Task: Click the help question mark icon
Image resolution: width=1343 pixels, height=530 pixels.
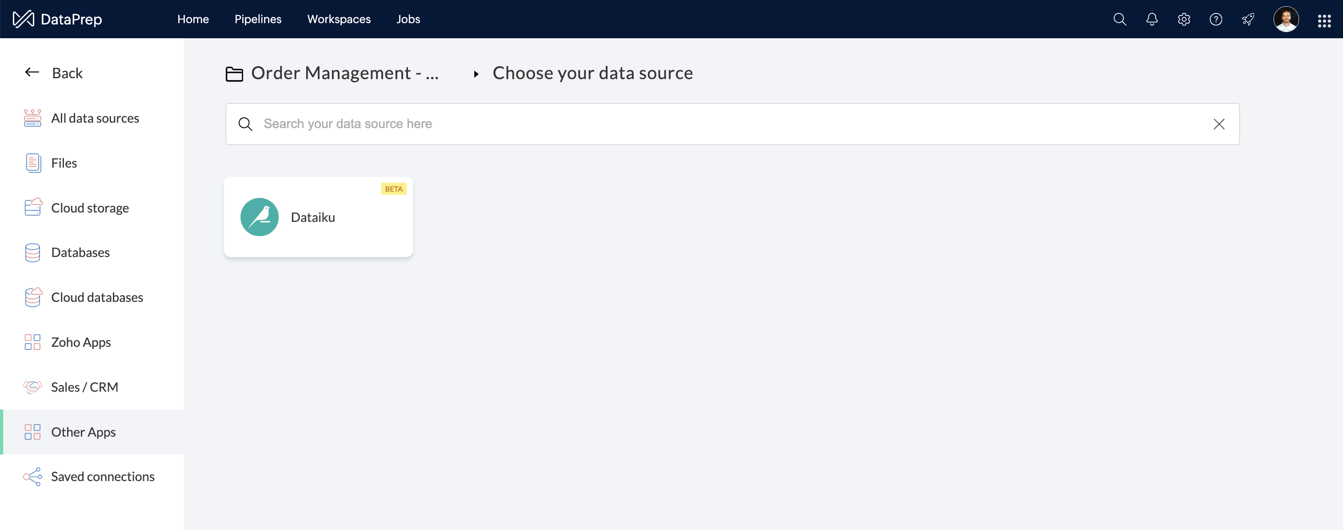Action: click(x=1215, y=19)
